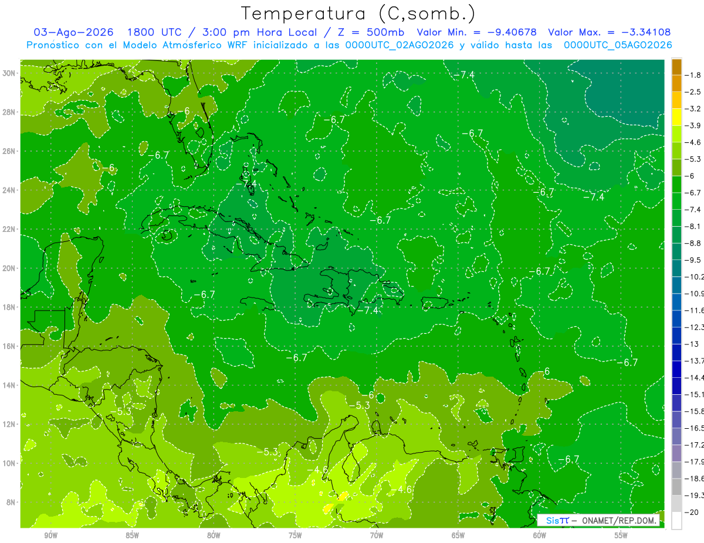The width and height of the screenshot is (704, 543).
Task: Click the '12N' latitude axis label
Action: pyautogui.click(x=9, y=424)
